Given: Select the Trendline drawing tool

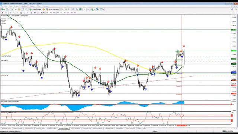Looking at the screenshot, I should click(17, 13).
